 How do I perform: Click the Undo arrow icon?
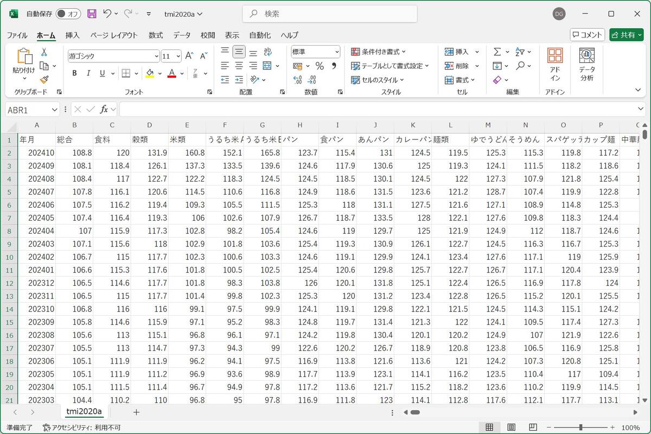[x=107, y=14]
